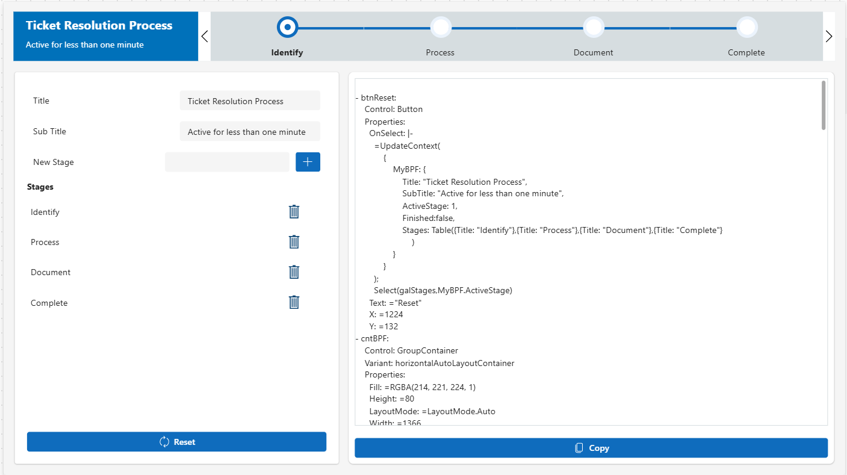The image size is (847, 475).
Task: Click the Process label under progress bar
Action: (440, 52)
